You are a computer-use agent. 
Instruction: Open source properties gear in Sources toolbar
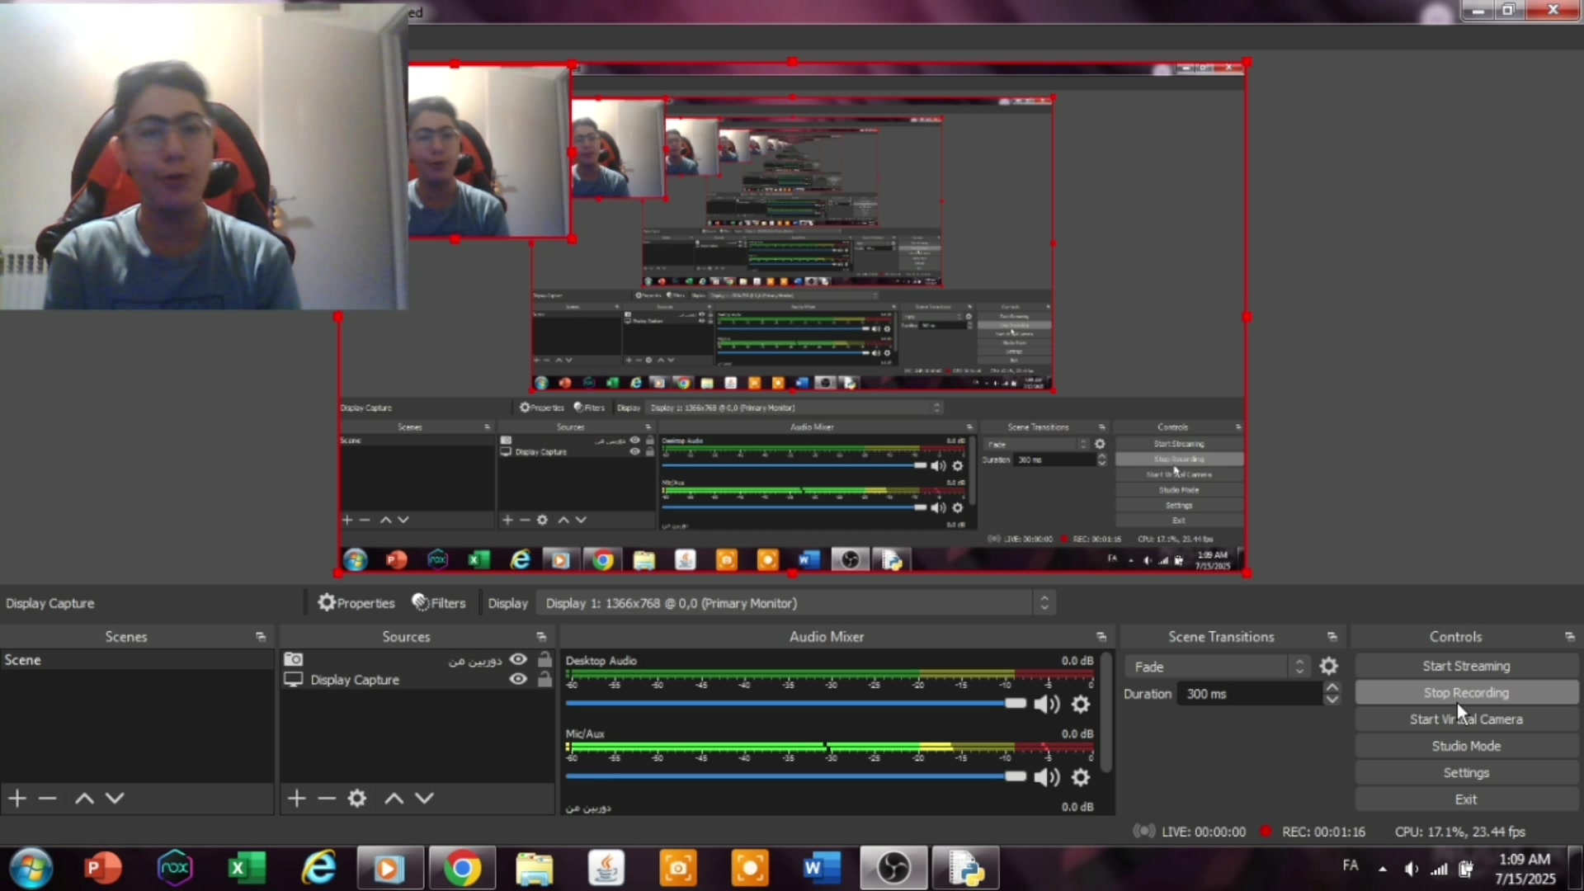356,798
